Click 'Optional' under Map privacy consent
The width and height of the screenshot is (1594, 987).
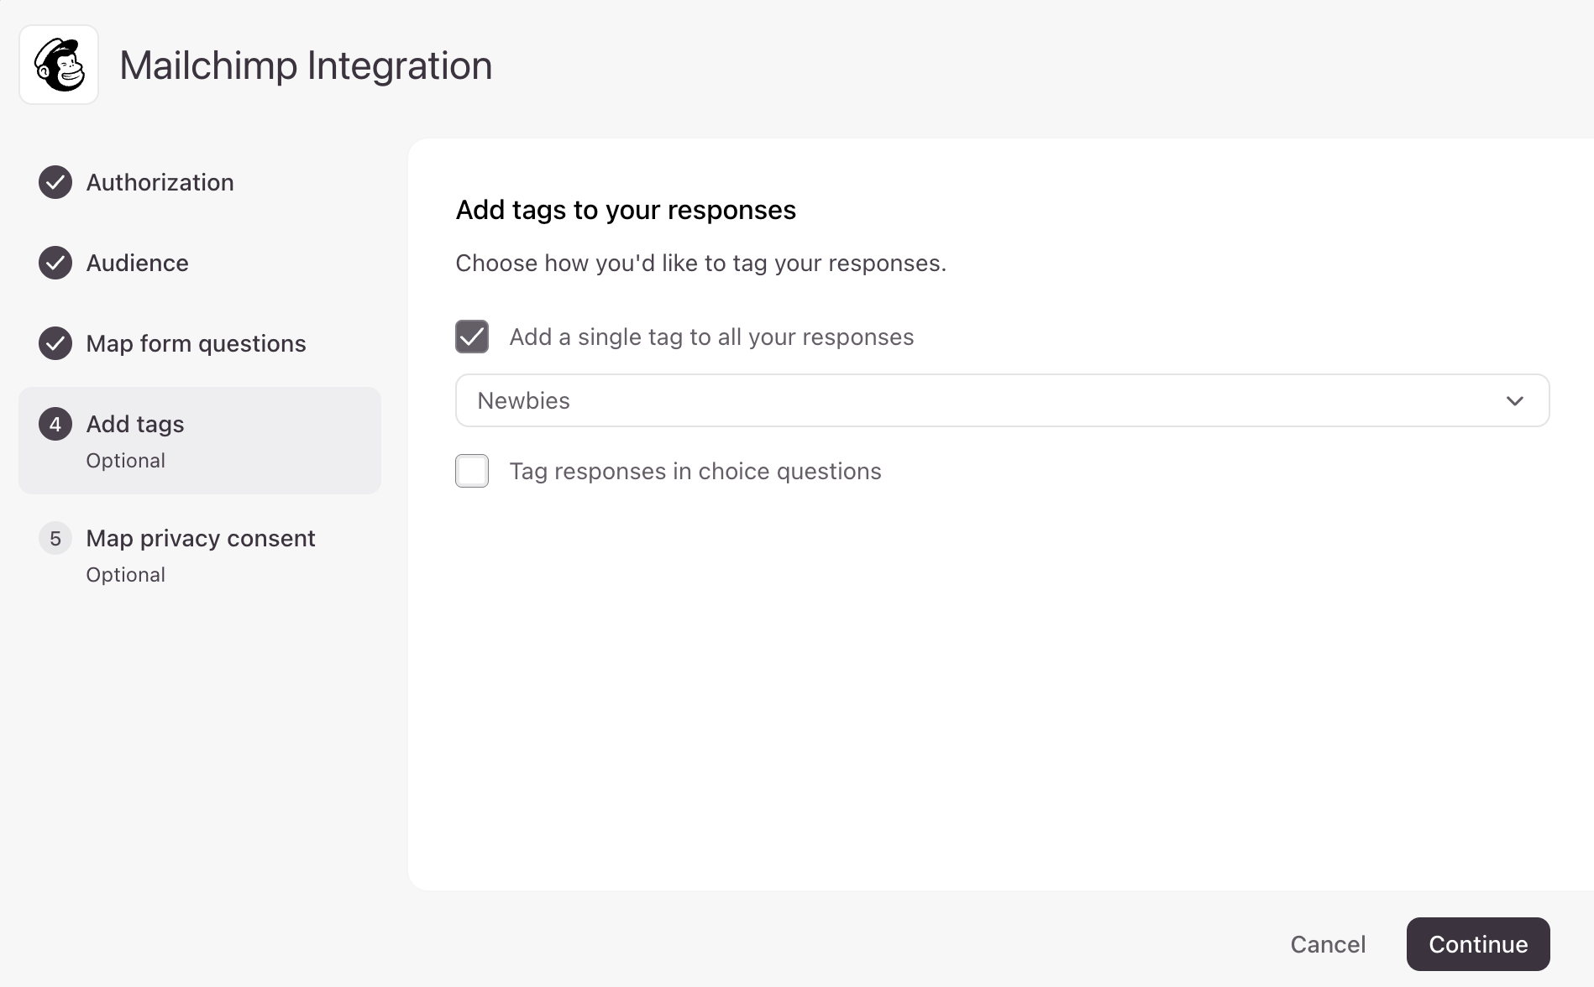pyautogui.click(x=125, y=575)
